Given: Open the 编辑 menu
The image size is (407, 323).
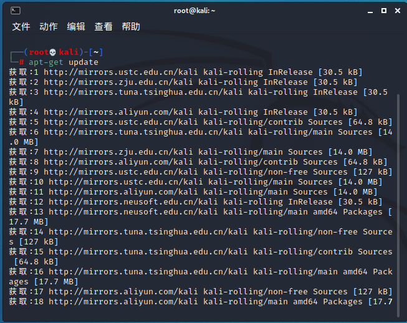Looking at the screenshot, I should click(76, 26).
